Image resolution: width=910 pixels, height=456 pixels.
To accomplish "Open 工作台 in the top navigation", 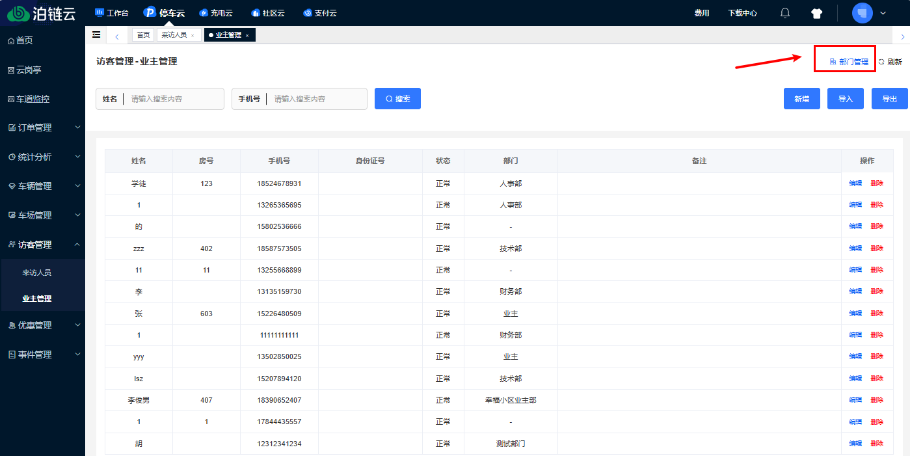I will click(x=112, y=13).
